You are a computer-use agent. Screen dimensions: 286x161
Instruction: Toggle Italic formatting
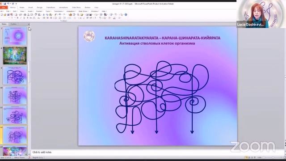click(x=21, y=18)
